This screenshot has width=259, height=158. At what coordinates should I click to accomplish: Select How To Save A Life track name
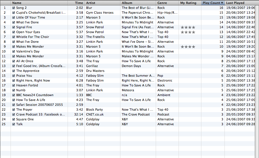(31, 100)
